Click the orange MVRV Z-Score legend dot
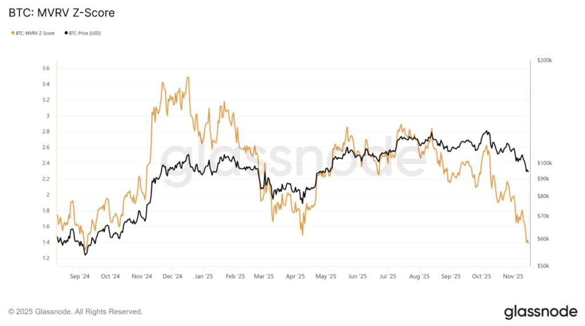Screen dimensions: 585x326 [x=13, y=33]
